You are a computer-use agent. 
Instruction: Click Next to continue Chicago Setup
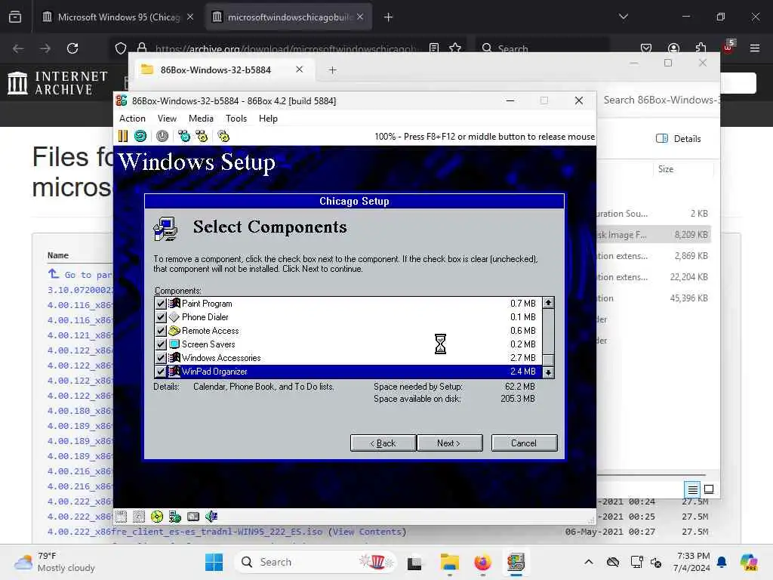click(449, 443)
